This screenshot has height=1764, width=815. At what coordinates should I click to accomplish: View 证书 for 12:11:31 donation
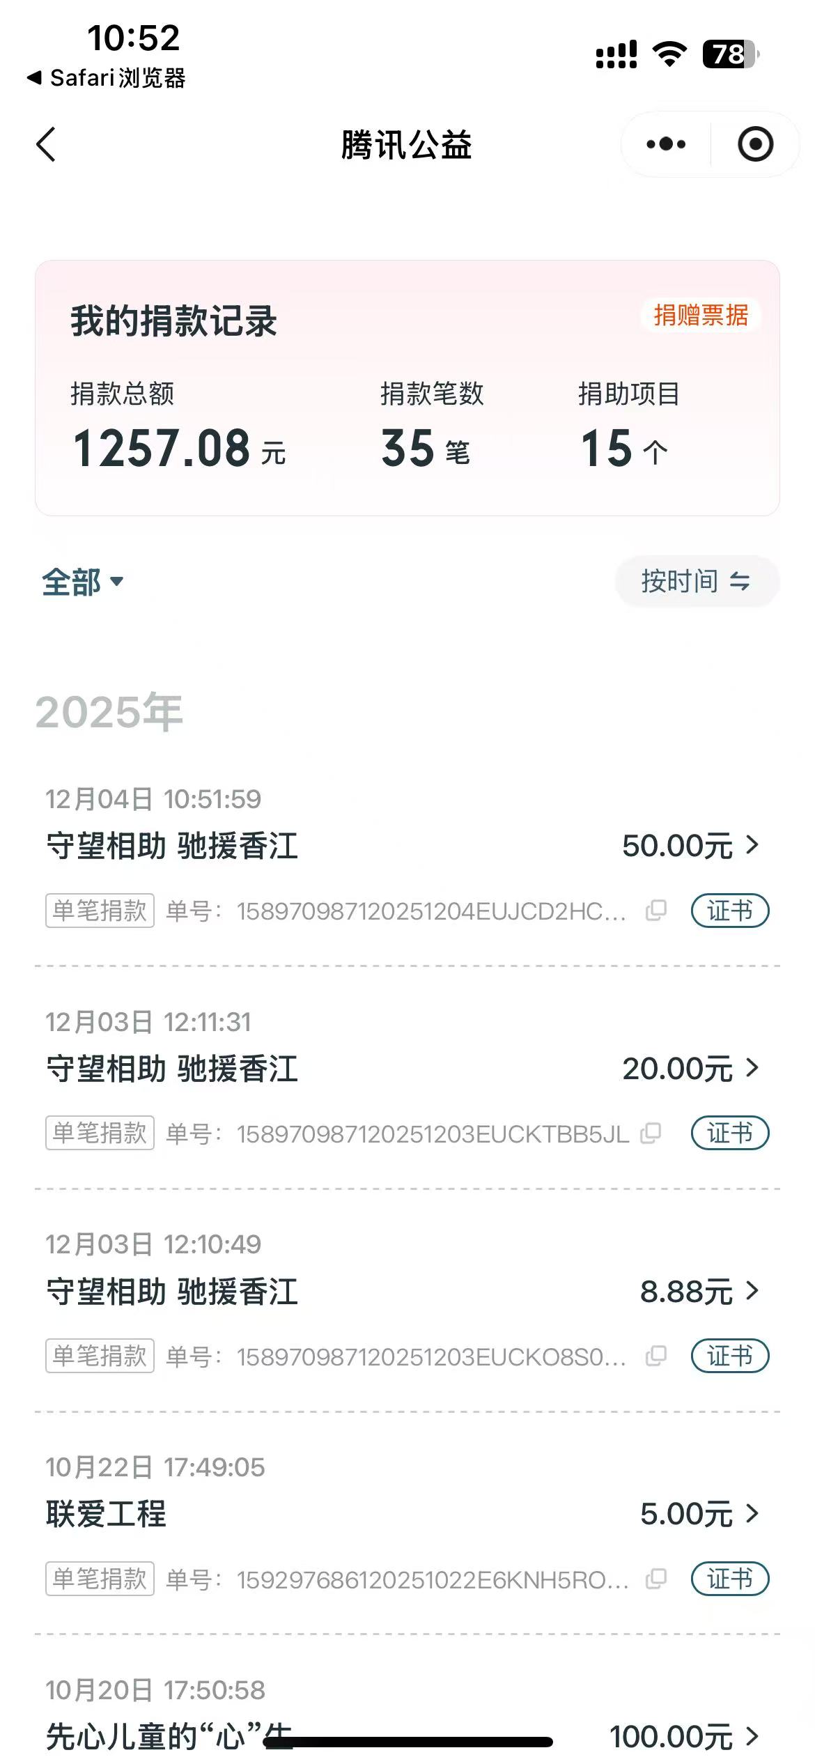pos(729,1134)
